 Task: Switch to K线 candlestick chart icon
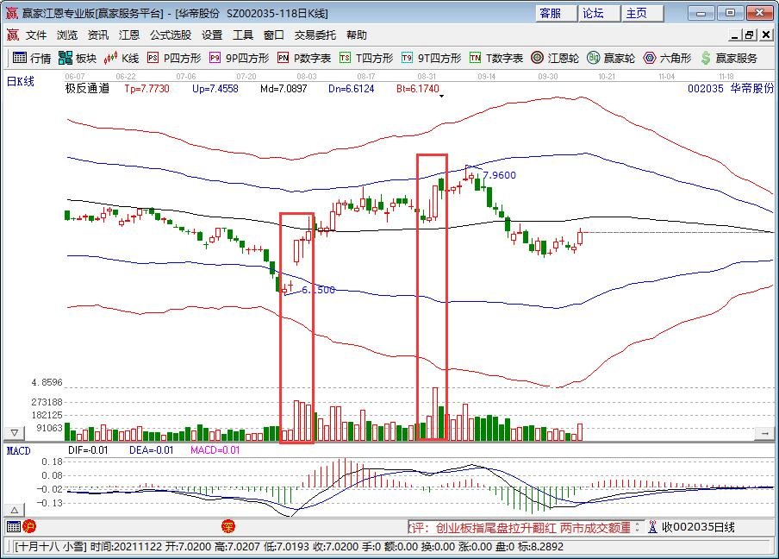click(110, 58)
